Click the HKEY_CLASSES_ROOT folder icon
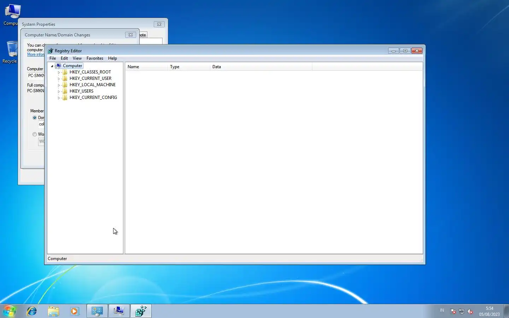509x318 pixels. click(x=65, y=72)
